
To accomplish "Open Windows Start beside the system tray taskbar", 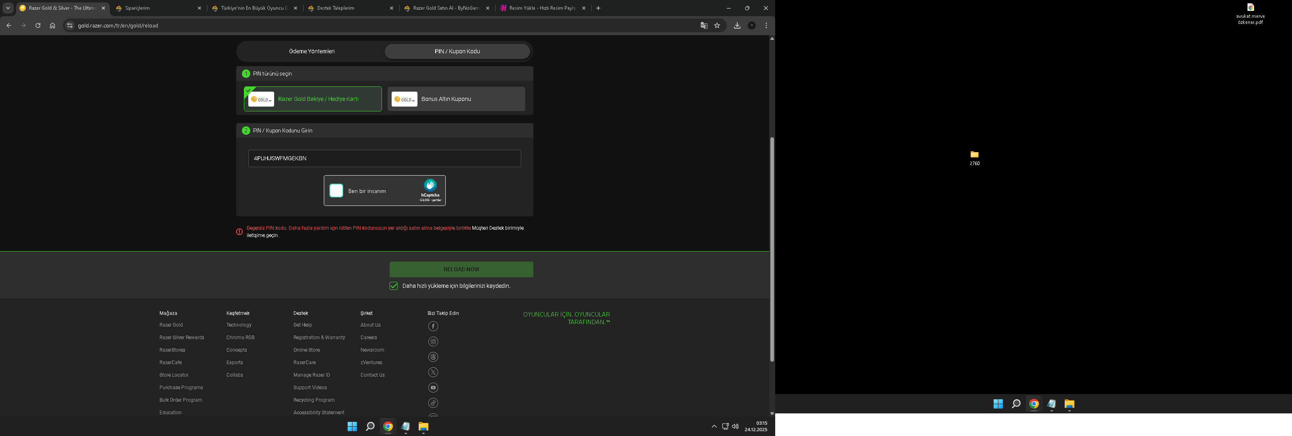I will [x=352, y=426].
